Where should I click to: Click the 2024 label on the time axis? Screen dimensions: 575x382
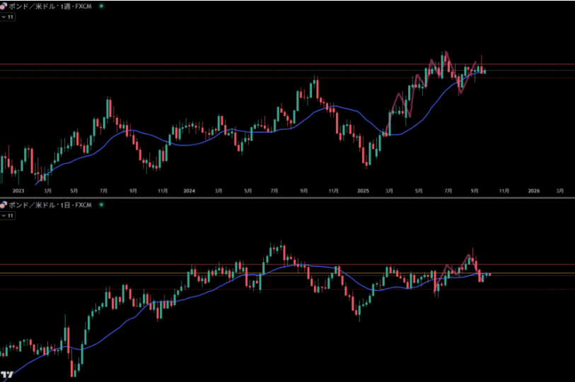(x=189, y=191)
